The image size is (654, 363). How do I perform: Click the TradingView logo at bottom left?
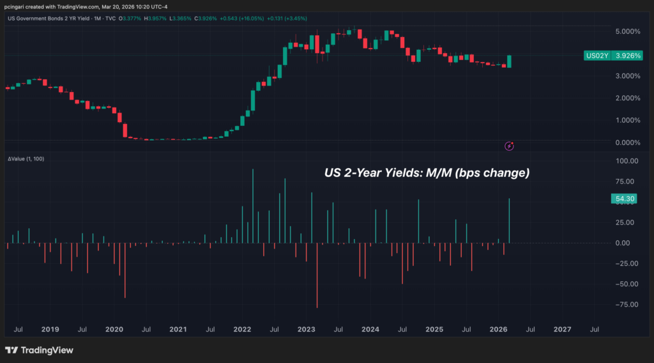coord(39,350)
